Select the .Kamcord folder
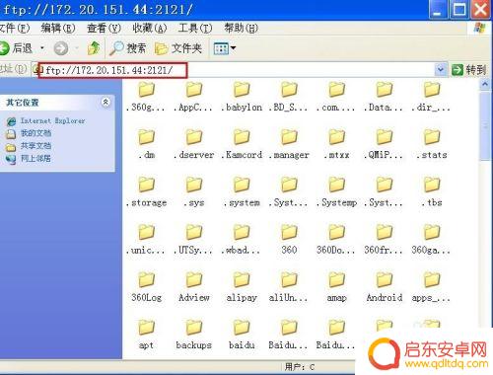Screen dimensions: 493x375 coord(242,145)
